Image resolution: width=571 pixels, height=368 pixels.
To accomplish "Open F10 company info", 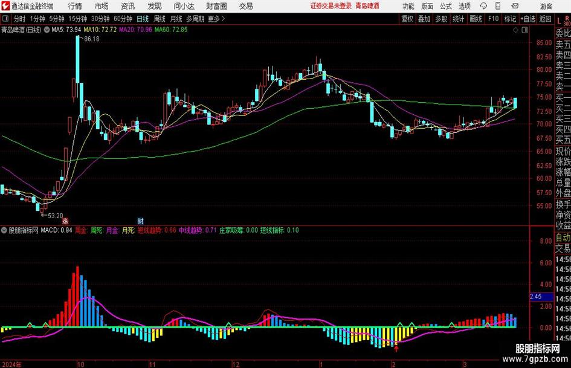I will point(493,19).
